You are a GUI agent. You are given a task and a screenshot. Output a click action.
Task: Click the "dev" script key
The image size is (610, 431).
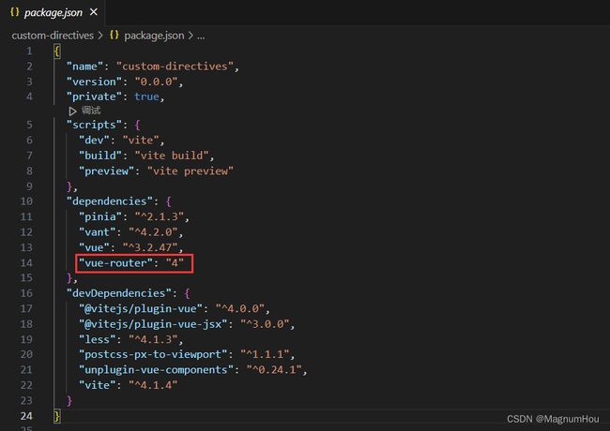94,141
